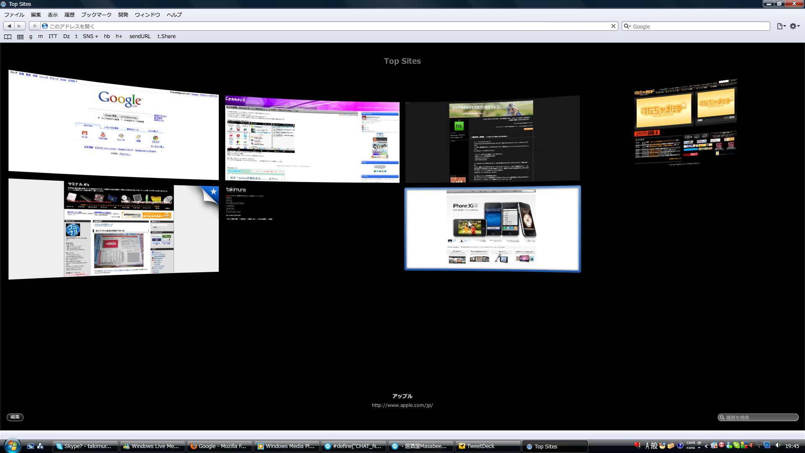Image resolution: width=805 pixels, height=453 pixels.
Task: Click Top Sites taskbar button
Action: coord(555,446)
